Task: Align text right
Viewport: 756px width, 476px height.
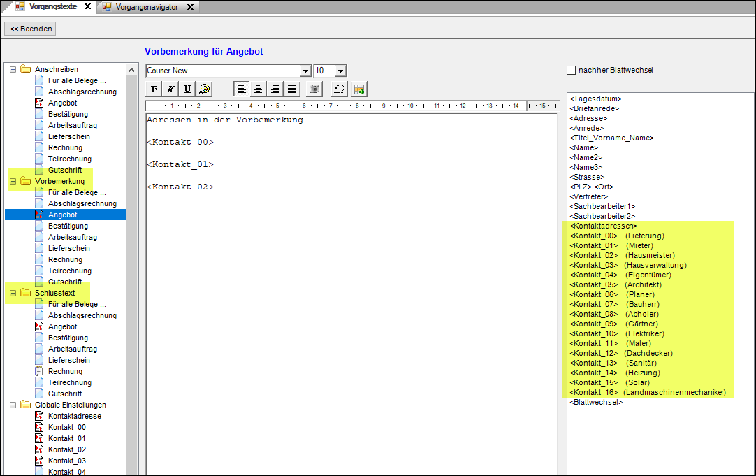Action: pos(275,89)
